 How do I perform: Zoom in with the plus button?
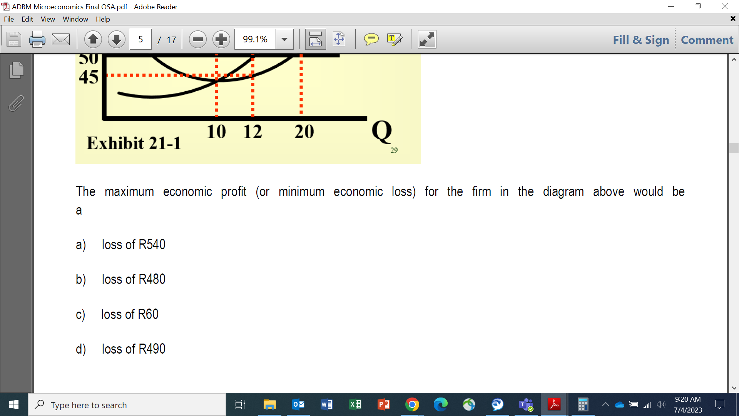(x=221, y=39)
